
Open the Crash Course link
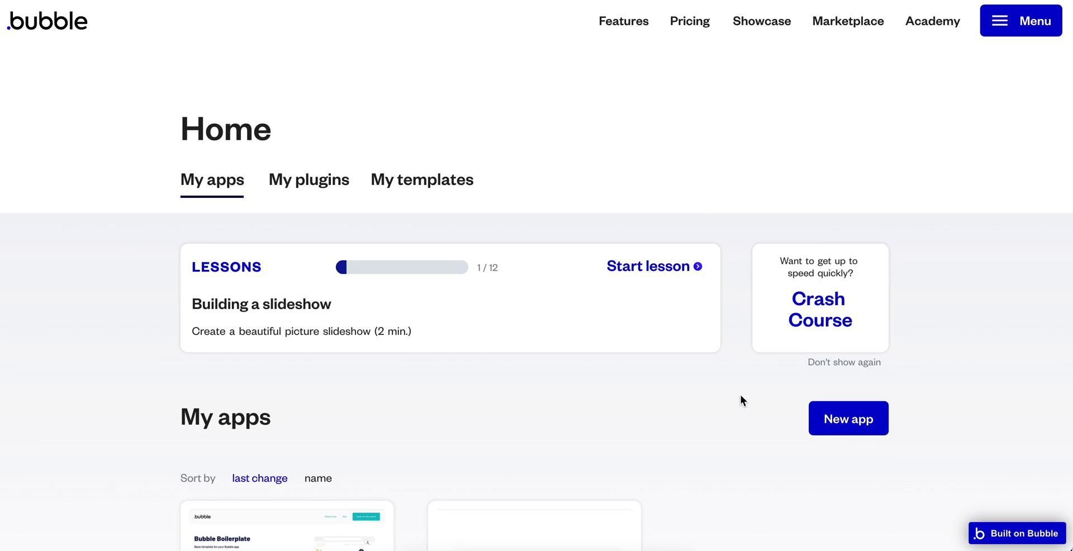(x=820, y=309)
